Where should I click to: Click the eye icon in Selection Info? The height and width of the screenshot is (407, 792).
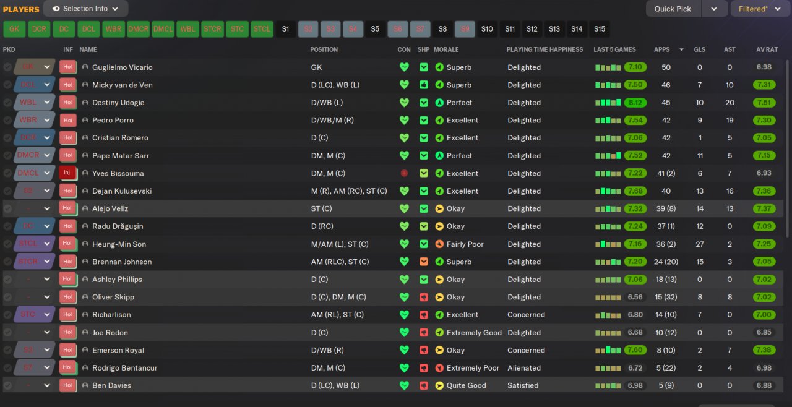[x=56, y=9]
